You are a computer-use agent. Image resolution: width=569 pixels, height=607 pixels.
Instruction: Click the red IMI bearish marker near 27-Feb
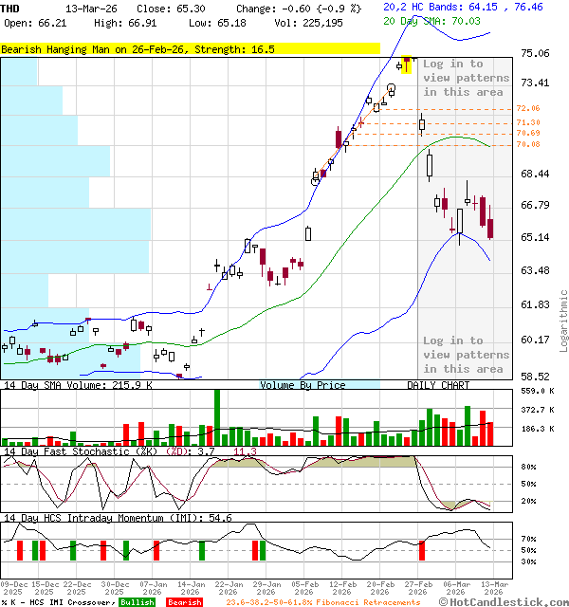point(422,551)
